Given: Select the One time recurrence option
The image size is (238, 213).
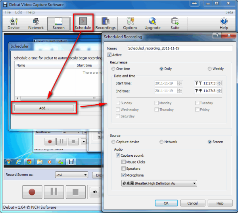Looking at the screenshot, I should tap(113, 69).
